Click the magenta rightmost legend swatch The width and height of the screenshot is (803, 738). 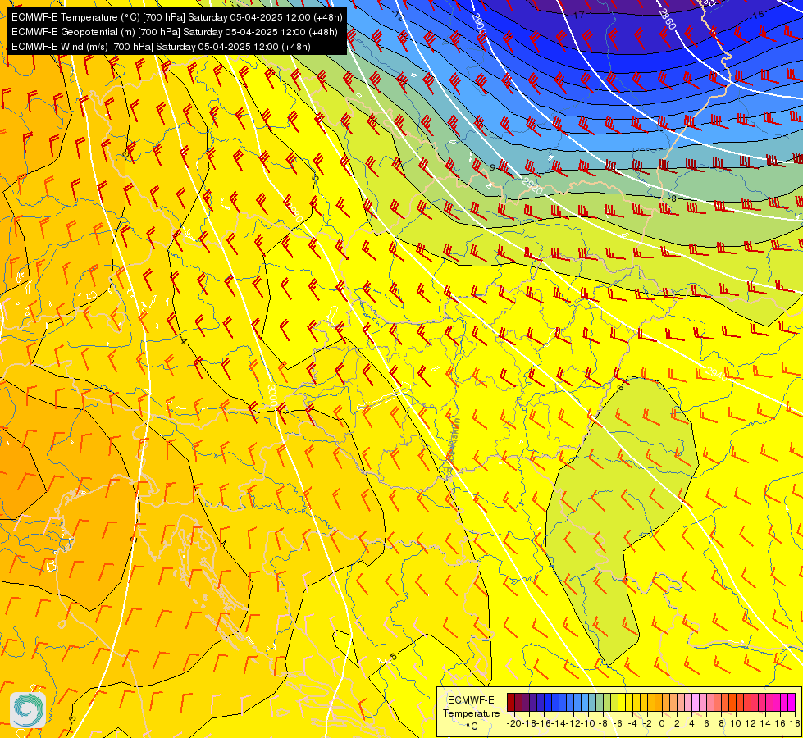coord(792,702)
